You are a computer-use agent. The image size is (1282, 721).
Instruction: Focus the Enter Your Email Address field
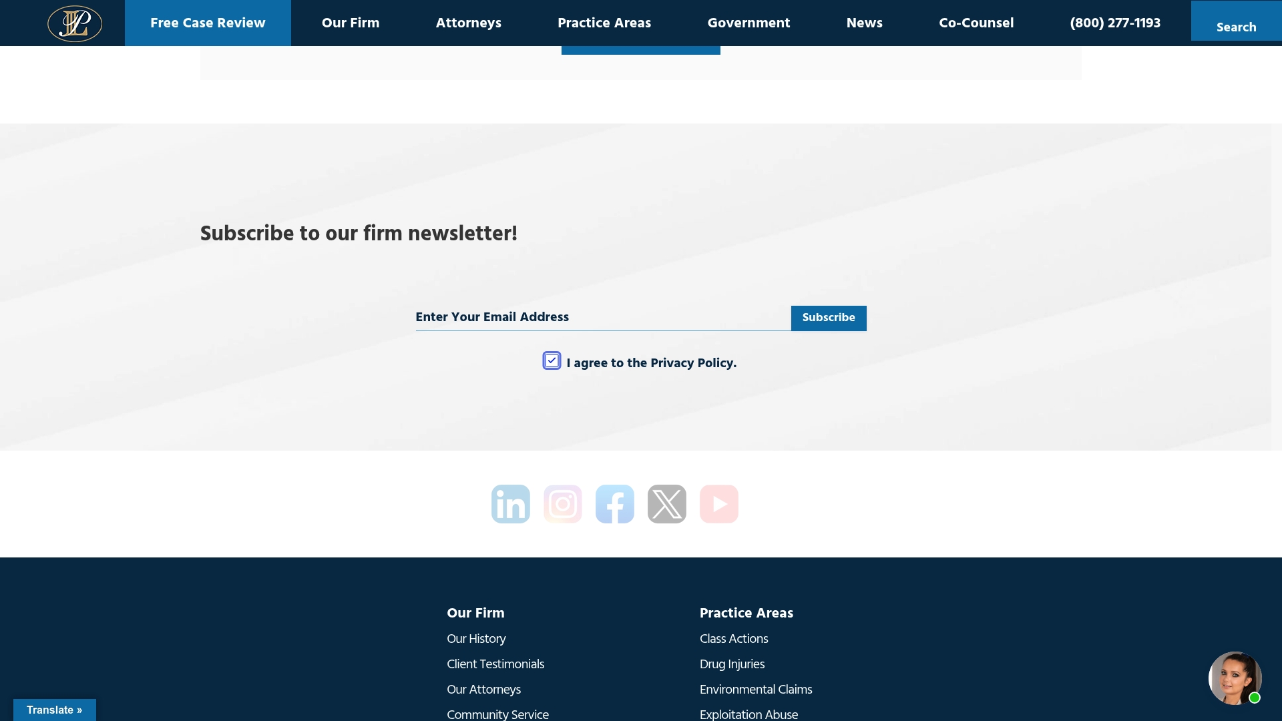[603, 318]
